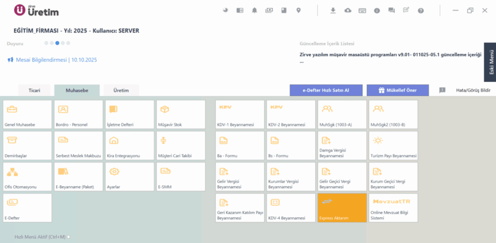Open Geri Kazanım Katılım Payı Beyannamesi tile

click(x=240, y=208)
